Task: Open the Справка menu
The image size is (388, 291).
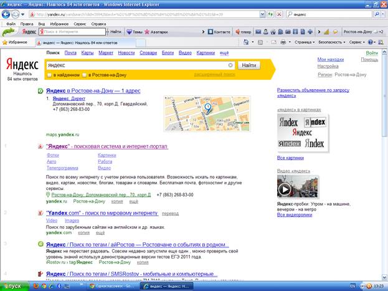Action: coord(98,24)
